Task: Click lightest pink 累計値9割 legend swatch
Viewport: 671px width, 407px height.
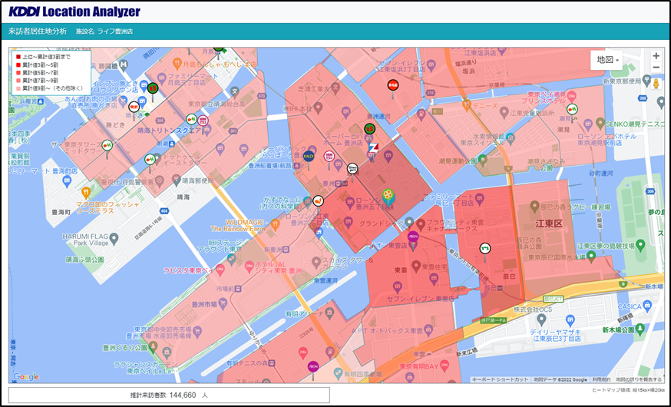Action: coord(18,88)
